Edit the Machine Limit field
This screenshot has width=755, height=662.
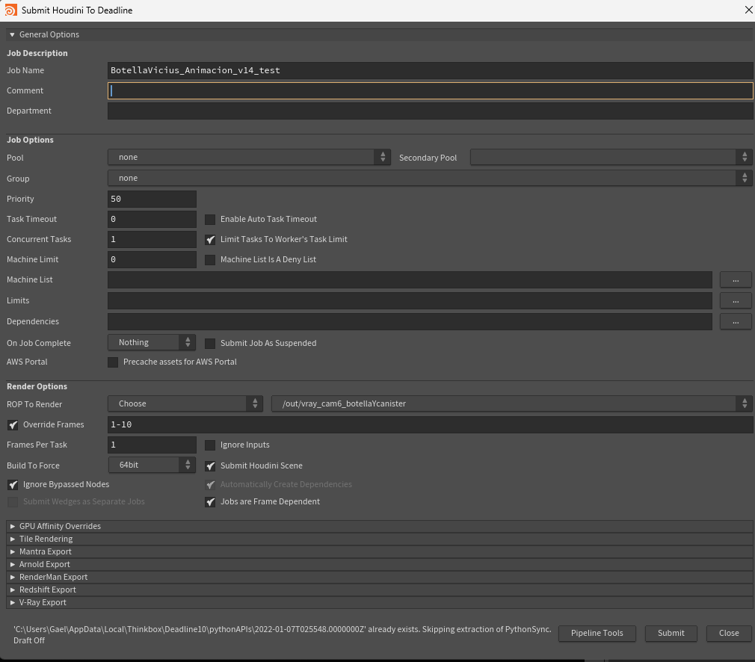pos(152,259)
